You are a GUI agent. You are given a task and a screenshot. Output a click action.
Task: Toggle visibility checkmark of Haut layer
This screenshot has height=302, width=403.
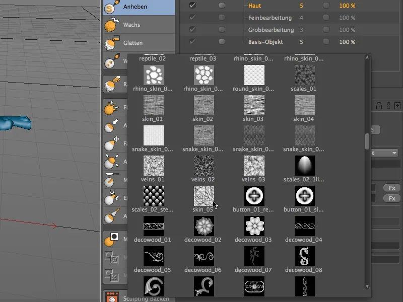coord(192,5)
